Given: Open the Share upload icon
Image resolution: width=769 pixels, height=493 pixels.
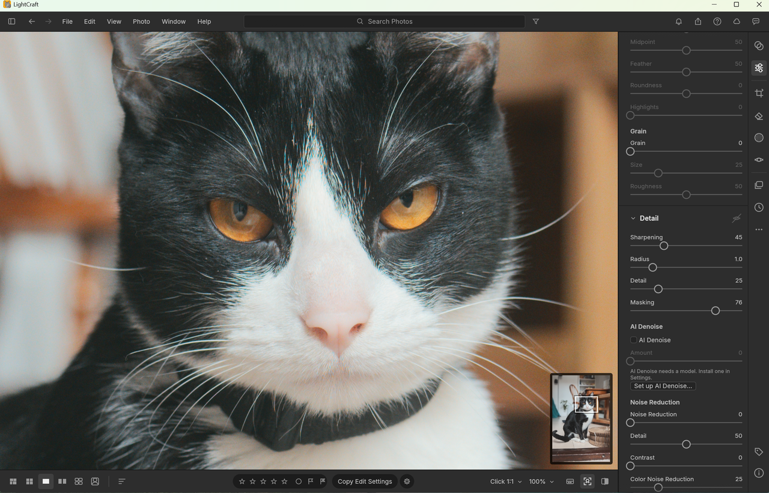Looking at the screenshot, I should 698,22.
